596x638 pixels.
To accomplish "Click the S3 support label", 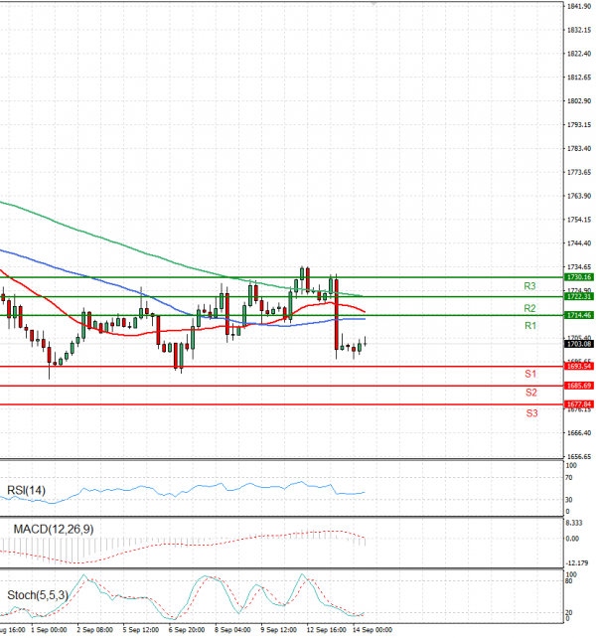I will click(531, 413).
